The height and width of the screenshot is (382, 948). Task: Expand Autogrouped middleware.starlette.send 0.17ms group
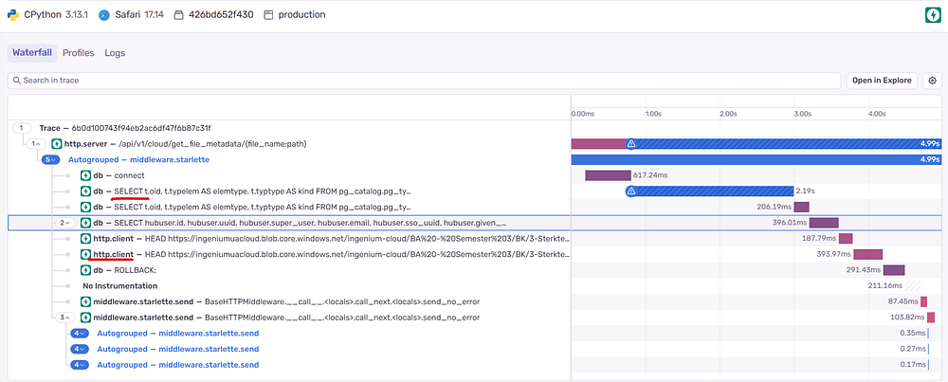[80, 365]
